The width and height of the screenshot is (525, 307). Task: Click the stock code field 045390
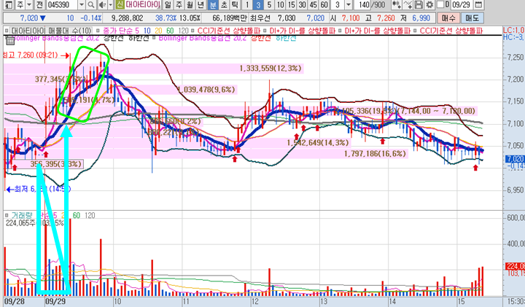pos(62,4)
